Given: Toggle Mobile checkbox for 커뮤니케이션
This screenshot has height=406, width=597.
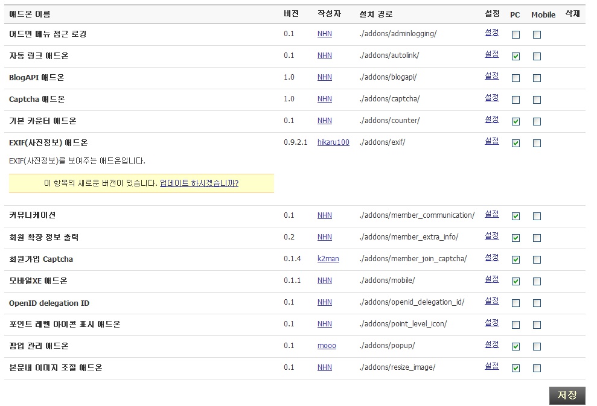Looking at the screenshot, I should (x=537, y=216).
